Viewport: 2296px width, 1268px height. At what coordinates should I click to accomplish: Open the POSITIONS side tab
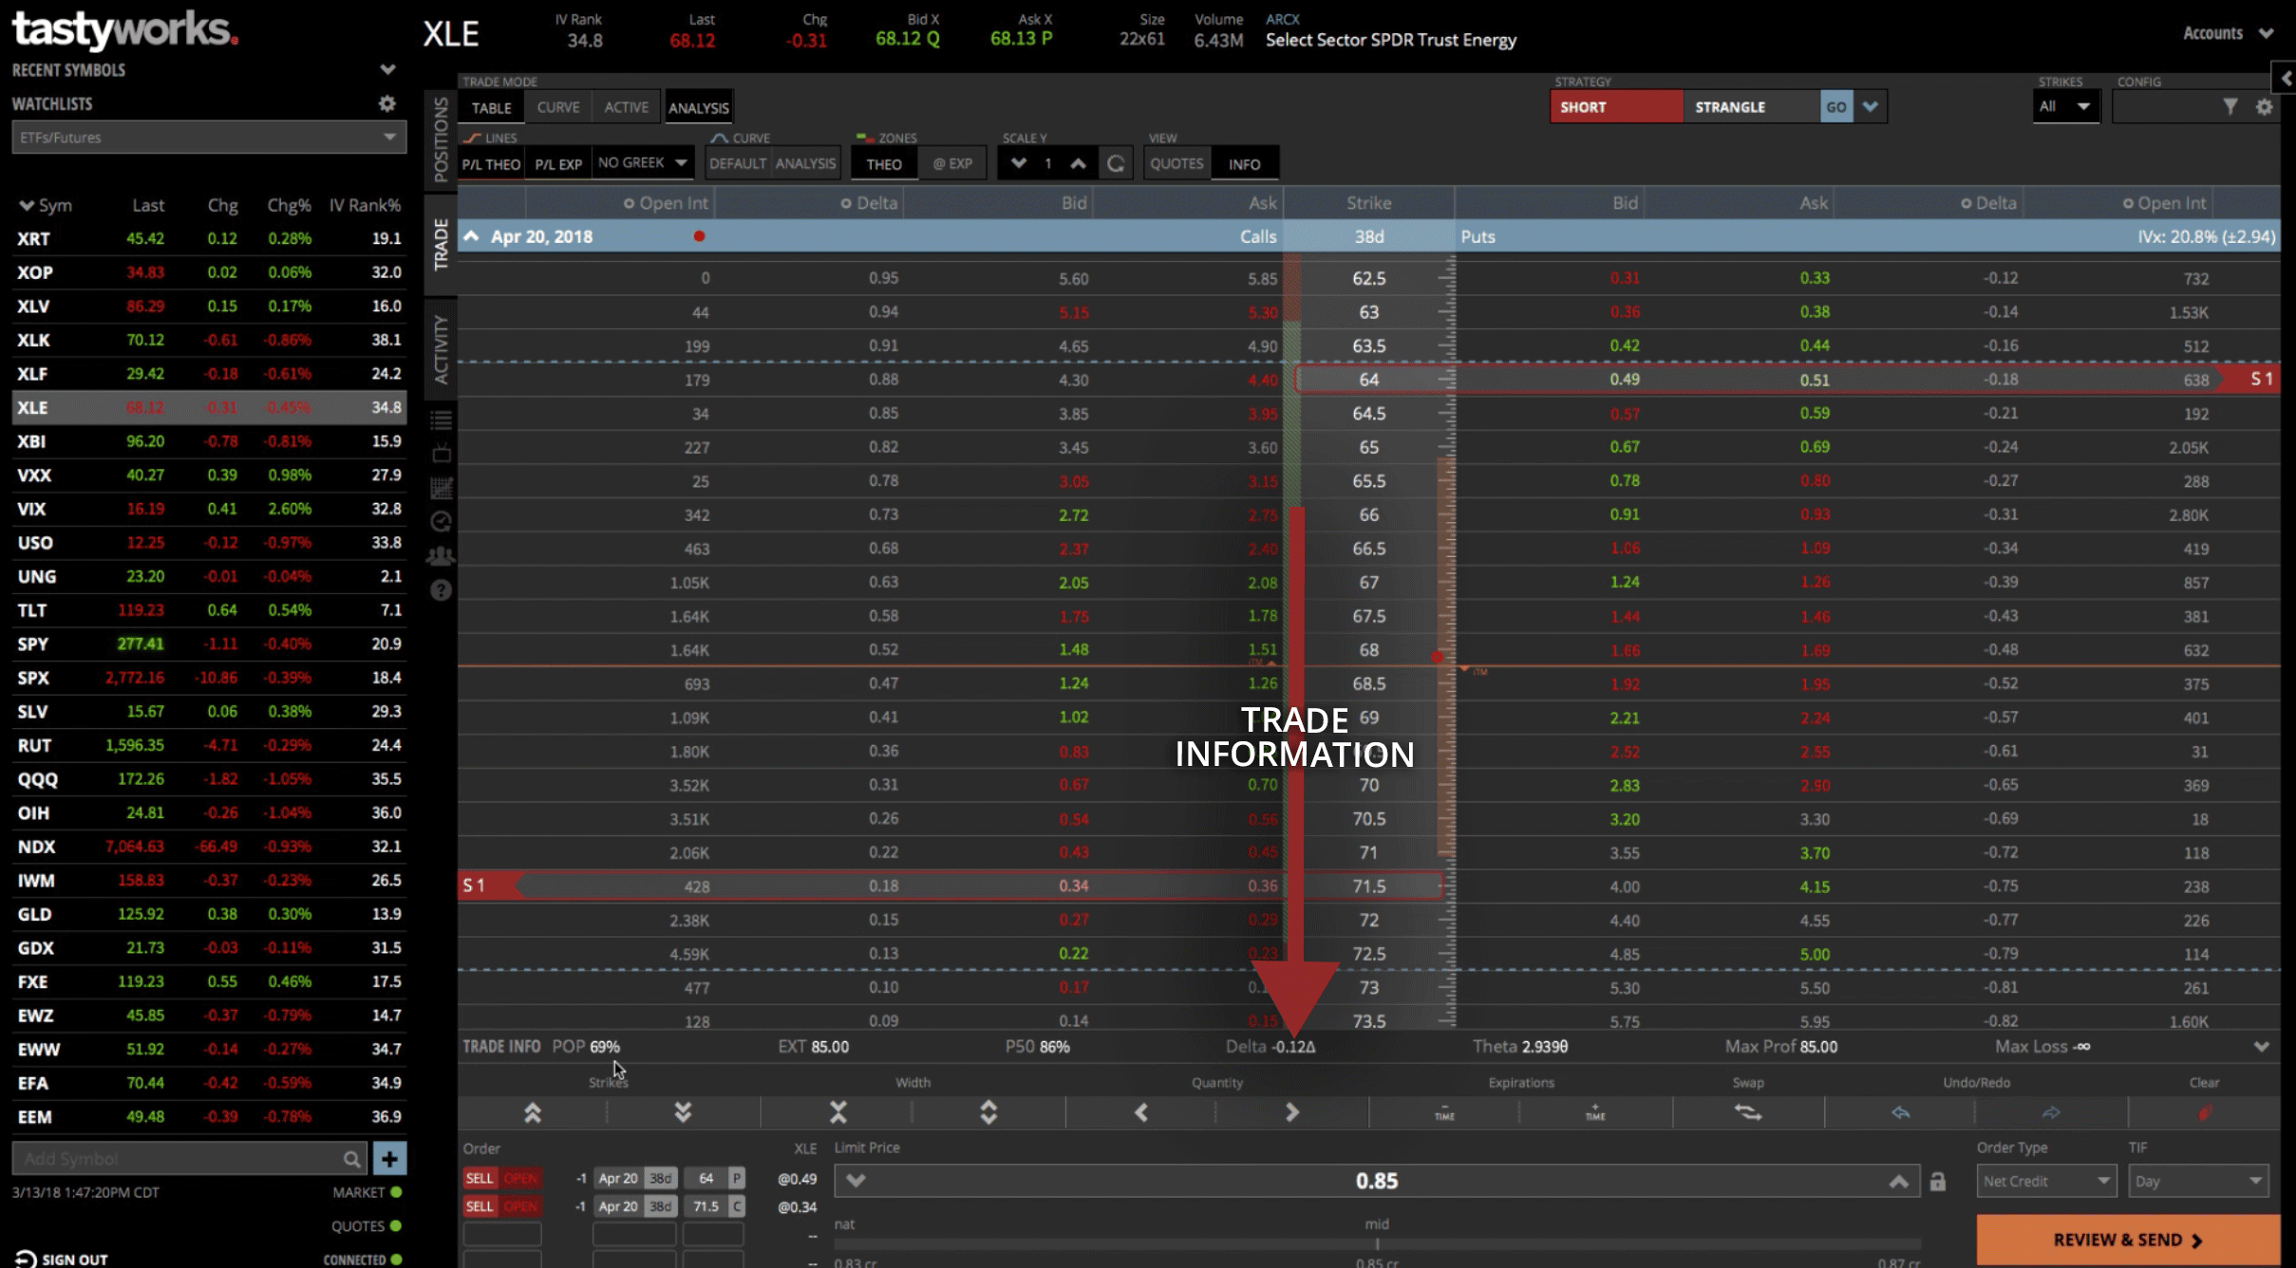[441, 139]
